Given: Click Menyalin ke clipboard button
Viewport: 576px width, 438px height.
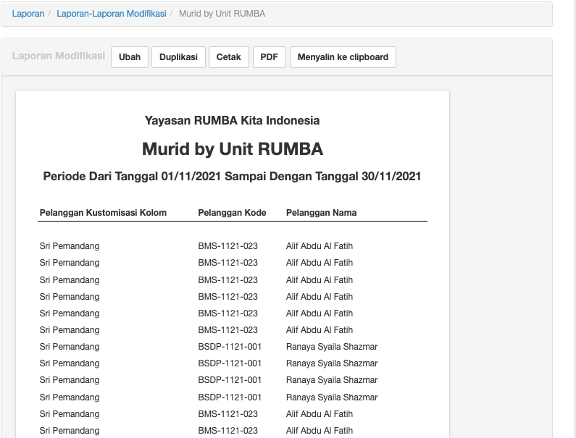Looking at the screenshot, I should [x=343, y=57].
